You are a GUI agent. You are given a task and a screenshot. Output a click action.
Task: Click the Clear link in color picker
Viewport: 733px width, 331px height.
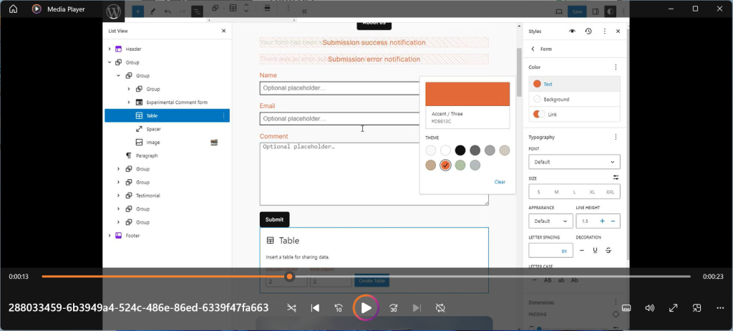click(x=500, y=182)
